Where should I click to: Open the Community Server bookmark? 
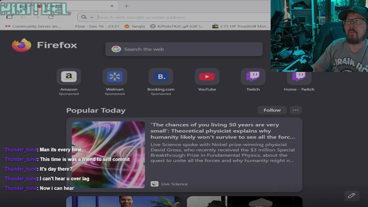33,26
